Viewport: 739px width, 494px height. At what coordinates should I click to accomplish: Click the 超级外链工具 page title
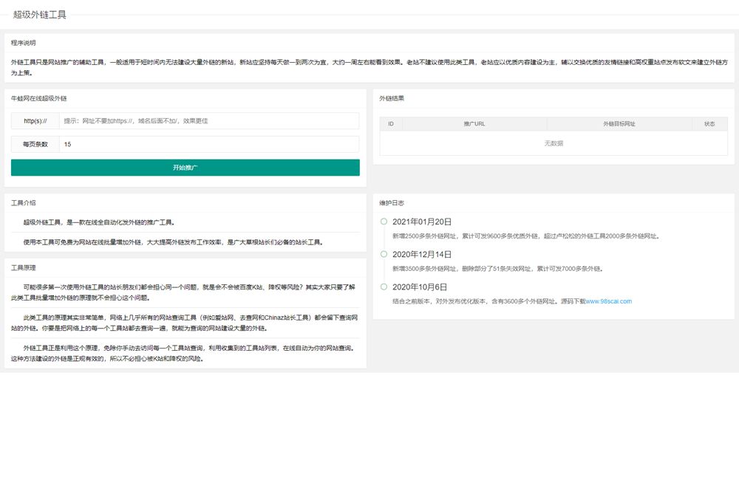click(41, 14)
